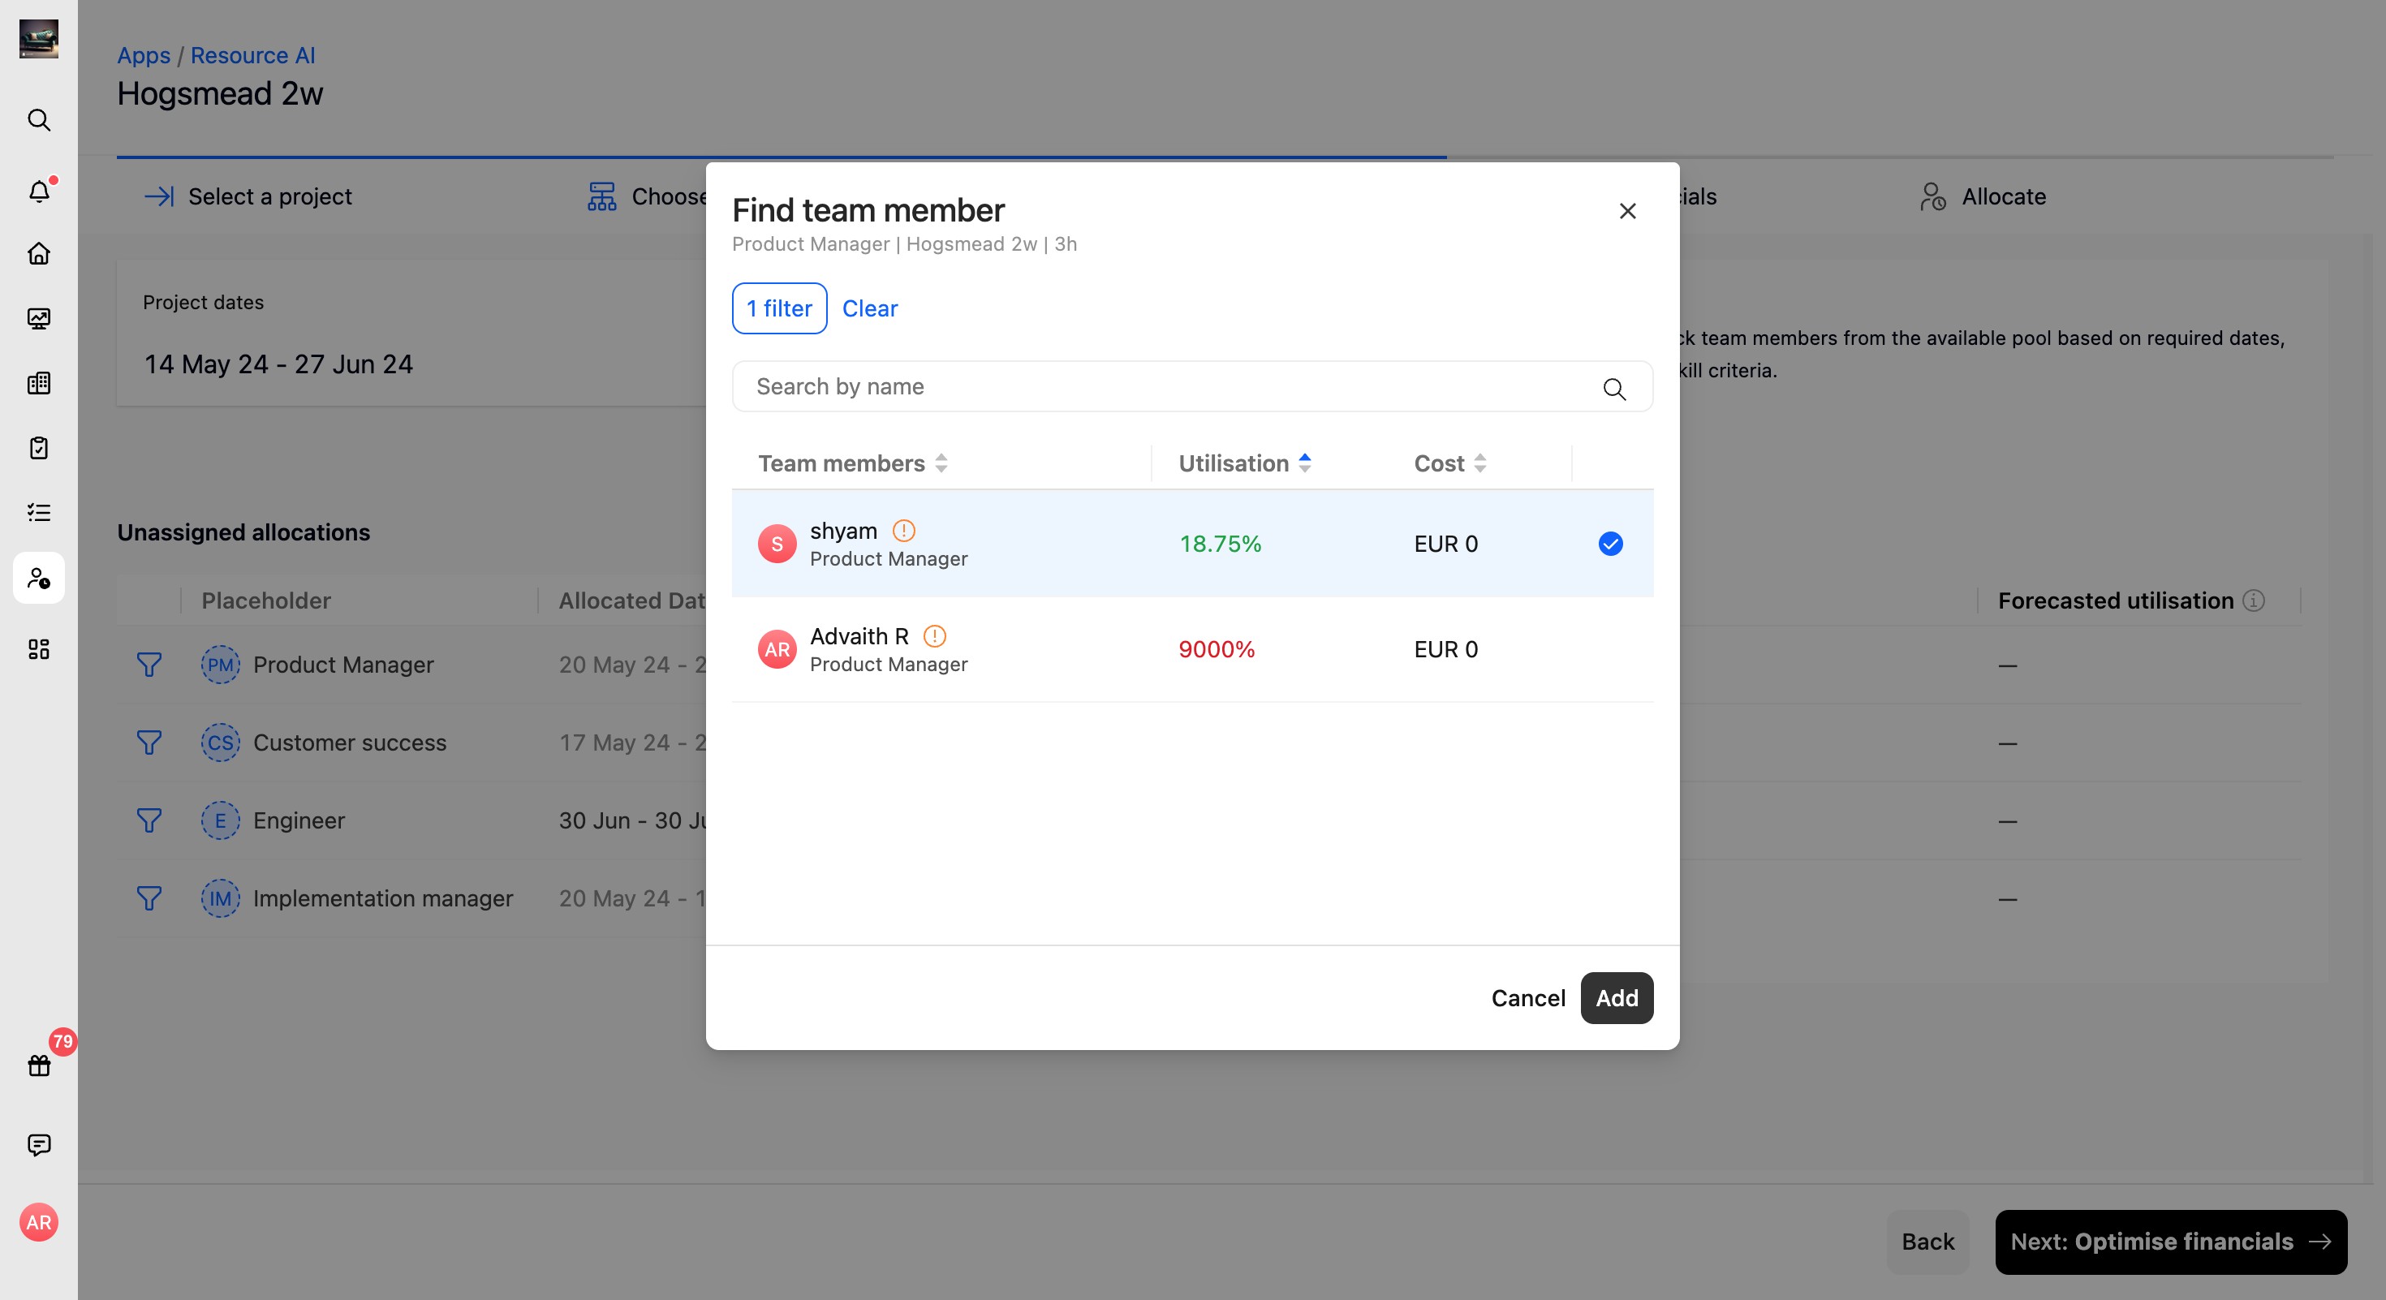The width and height of the screenshot is (2386, 1300).
Task: Open the 1 filter button
Action: (x=779, y=308)
